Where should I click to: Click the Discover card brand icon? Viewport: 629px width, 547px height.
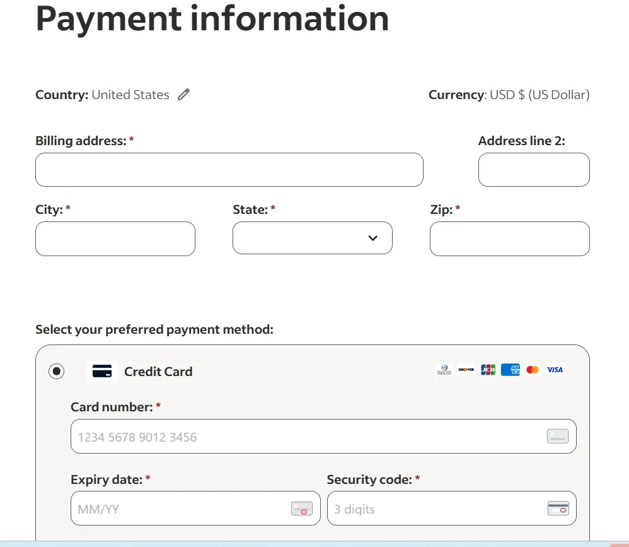pyautogui.click(x=466, y=370)
